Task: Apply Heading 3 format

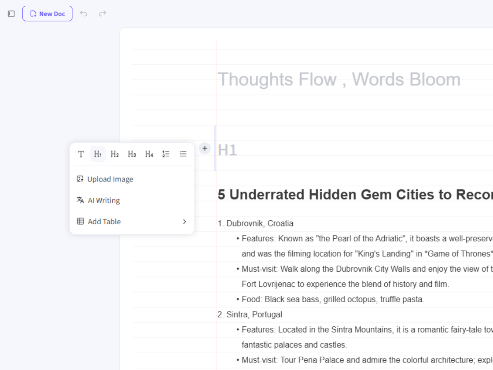Action: pyautogui.click(x=132, y=154)
